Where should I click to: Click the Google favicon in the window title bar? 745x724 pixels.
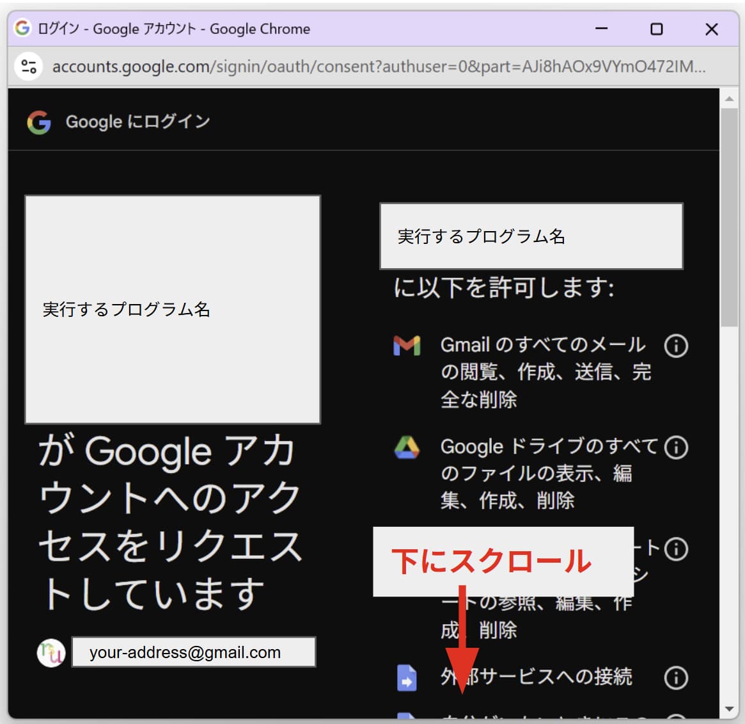[23, 28]
